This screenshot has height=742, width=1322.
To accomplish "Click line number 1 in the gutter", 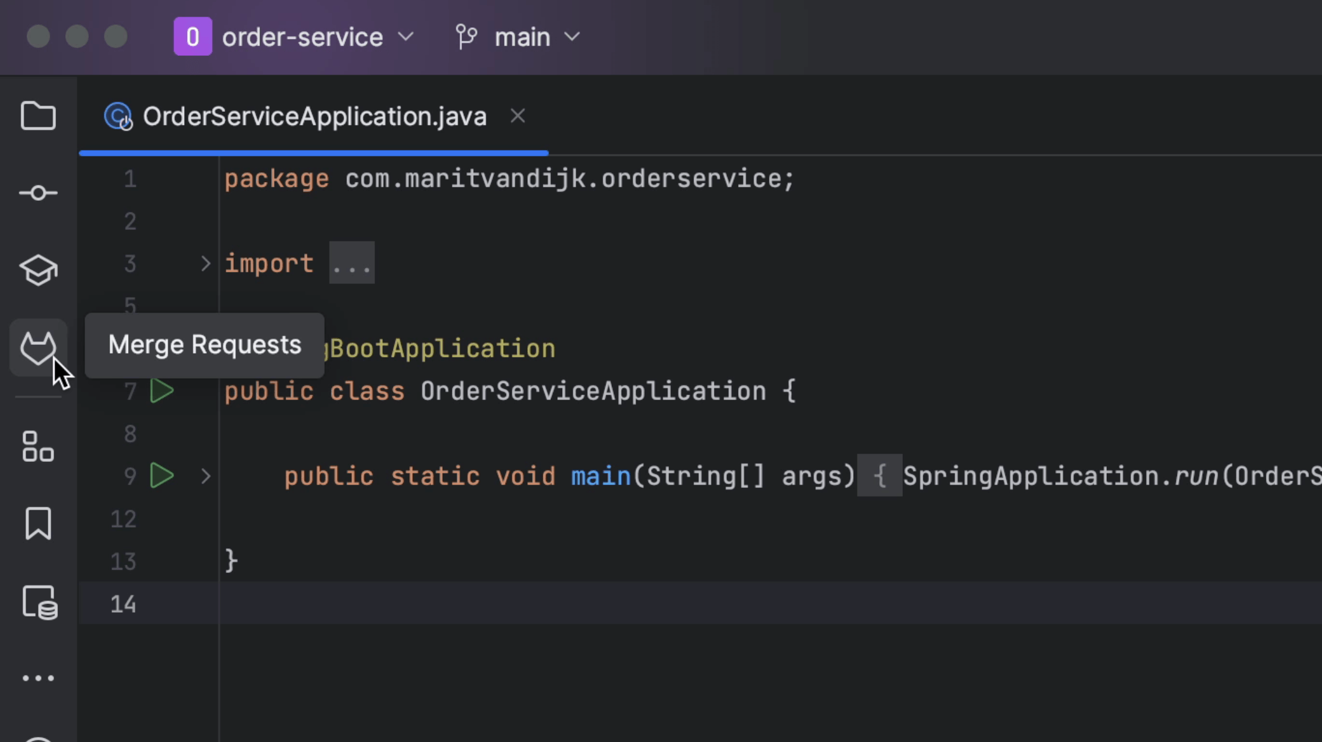I will coord(130,180).
